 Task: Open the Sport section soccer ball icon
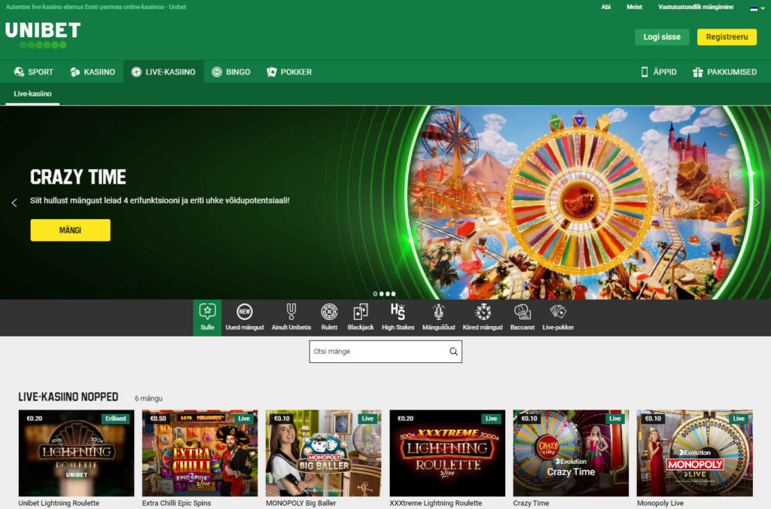[19, 72]
